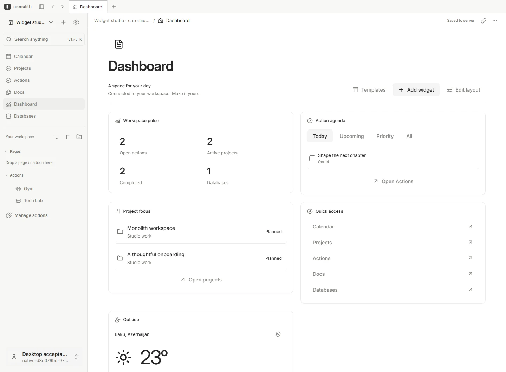This screenshot has width=506, height=372.
Task: Open the account switcher at the bottom
Action: (x=44, y=357)
